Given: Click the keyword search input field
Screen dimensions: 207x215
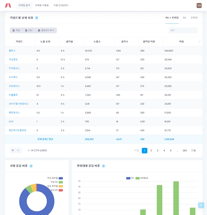Looking at the screenshot, I should point(183,30).
